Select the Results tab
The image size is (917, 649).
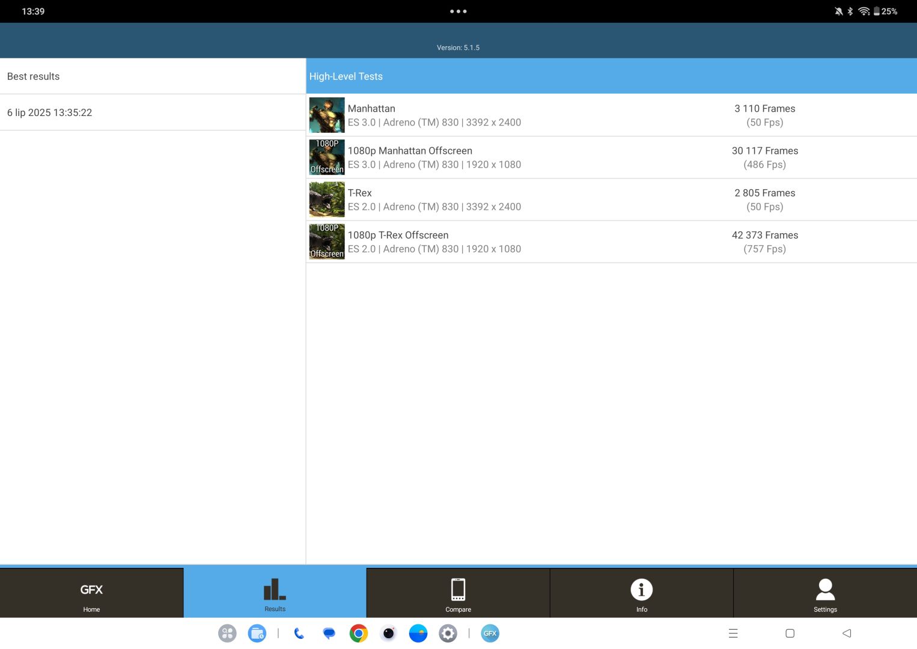(x=275, y=593)
